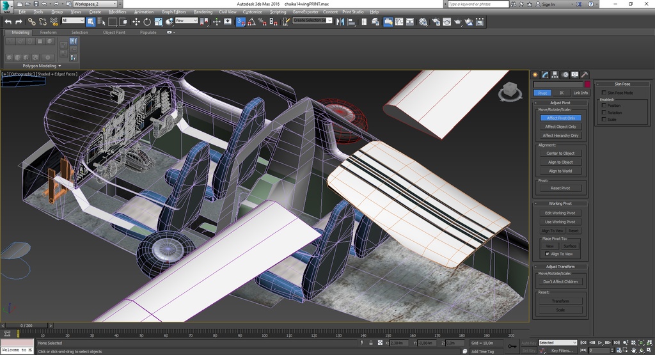Toggle the selection lock padlock icon
The image size is (655, 355).
[370, 343]
